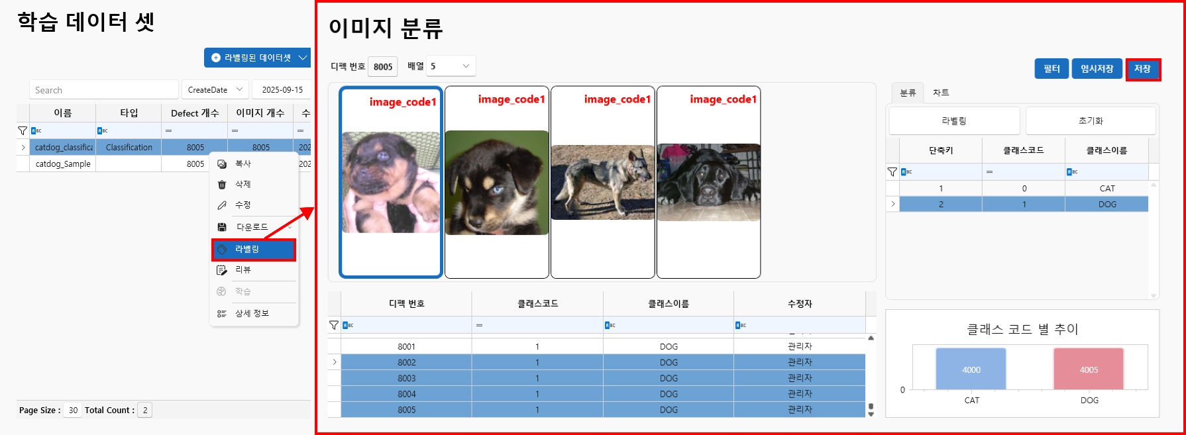
Task: Open the 배열 dropdown showing 5
Action: coord(466,66)
